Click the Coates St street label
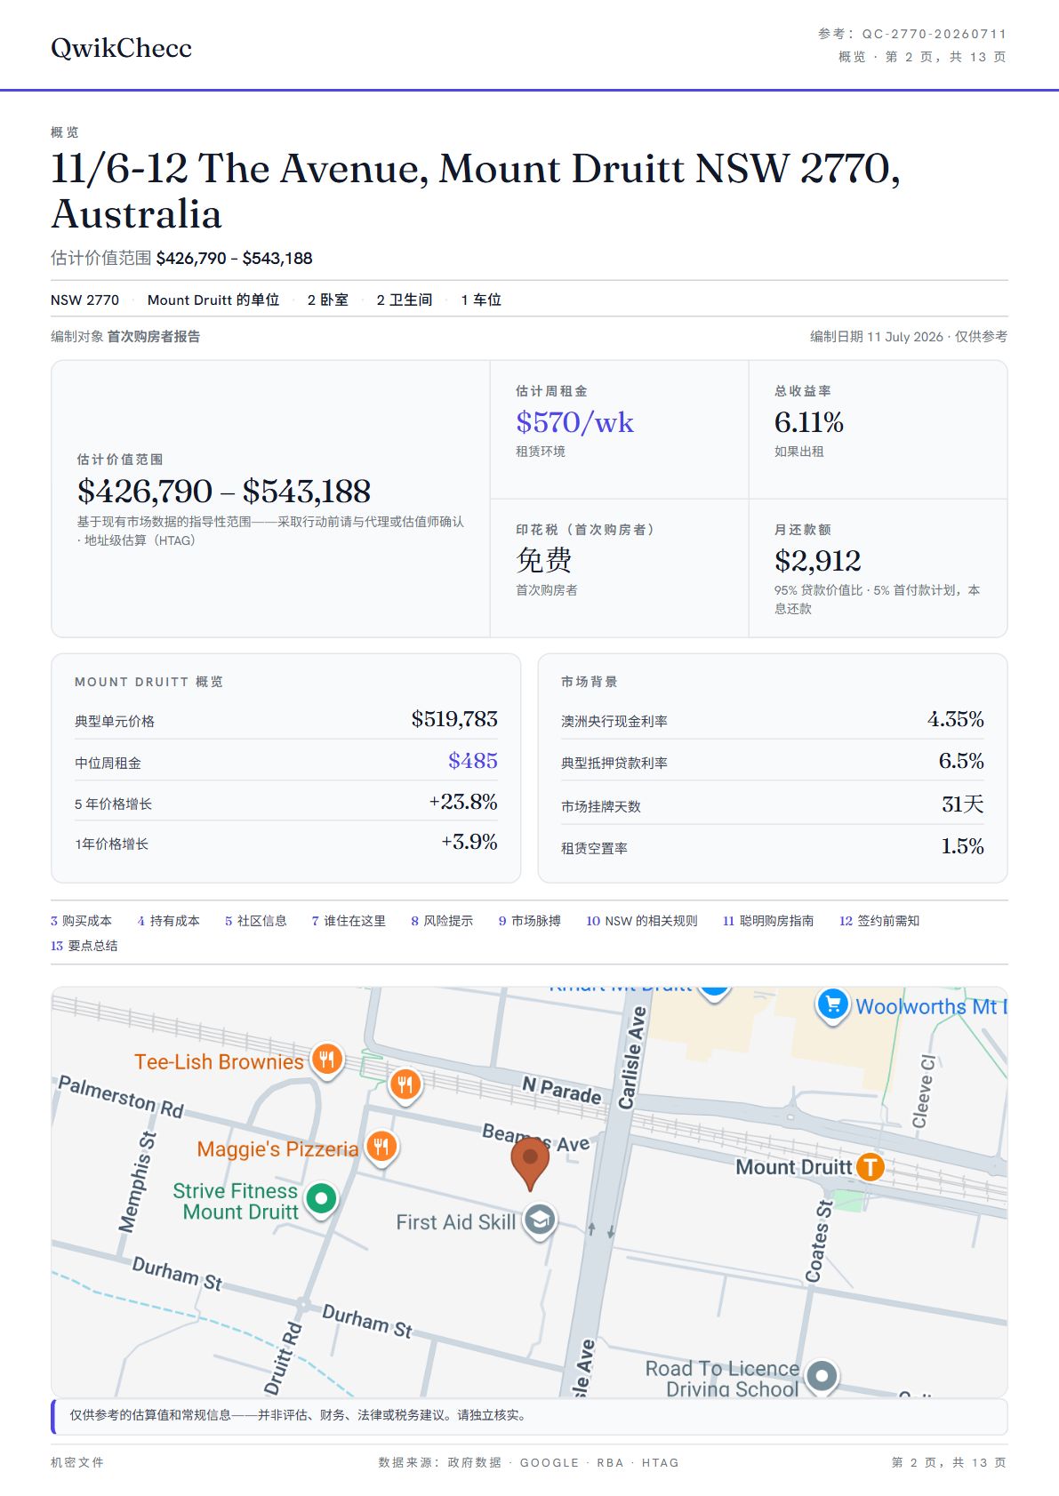 click(x=819, y=1241)
